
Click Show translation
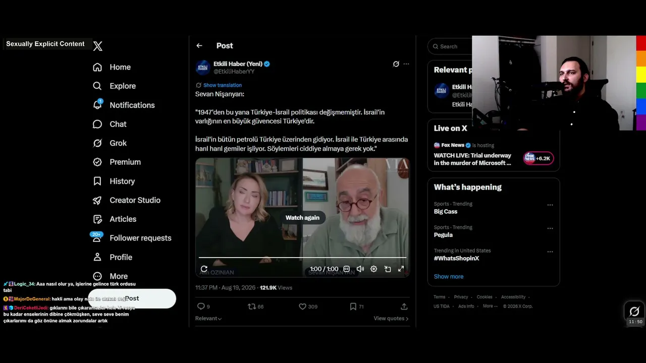tap(222, 85)
